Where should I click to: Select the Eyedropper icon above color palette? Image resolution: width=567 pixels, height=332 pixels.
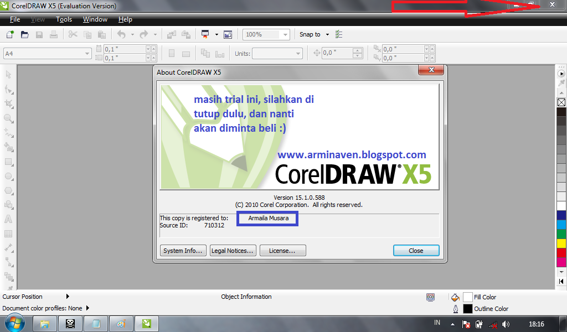pos(561,83)
